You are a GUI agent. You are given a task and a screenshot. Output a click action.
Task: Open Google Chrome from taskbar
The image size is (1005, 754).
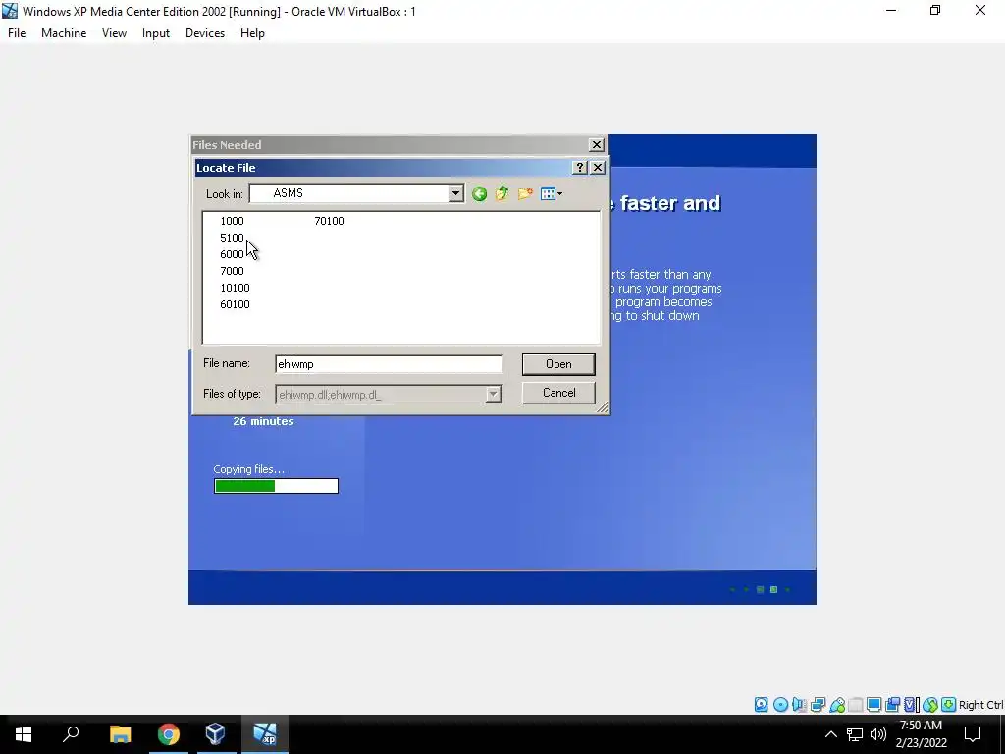click(x=169, y=734)
